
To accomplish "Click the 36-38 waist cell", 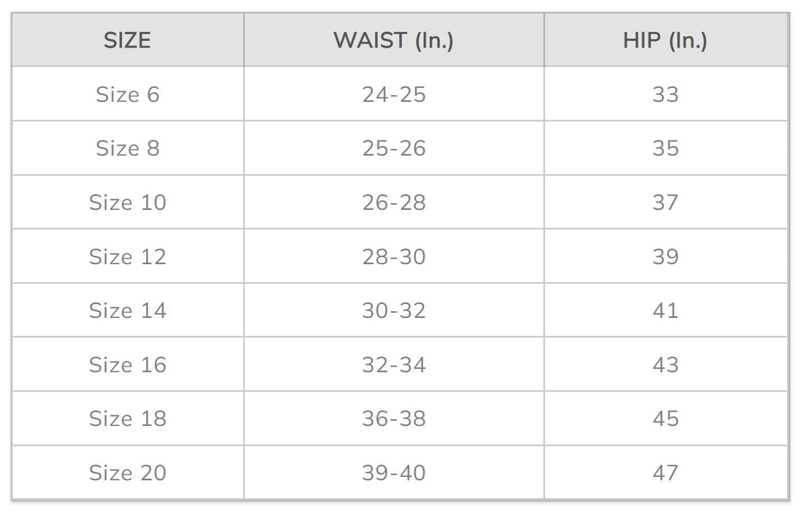I will coord(394,418).
